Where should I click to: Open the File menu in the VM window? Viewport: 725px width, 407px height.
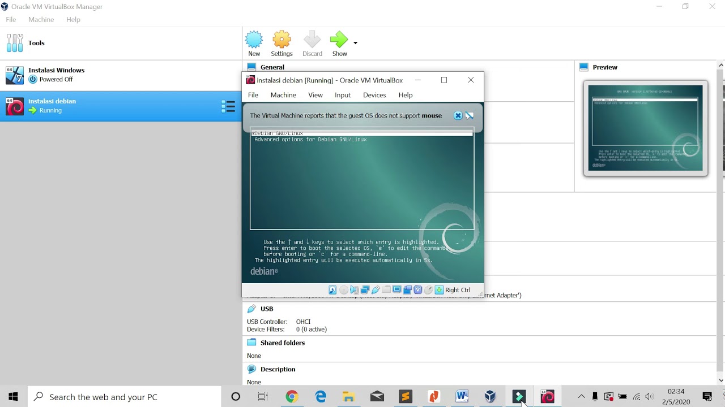tap(253, 95)
